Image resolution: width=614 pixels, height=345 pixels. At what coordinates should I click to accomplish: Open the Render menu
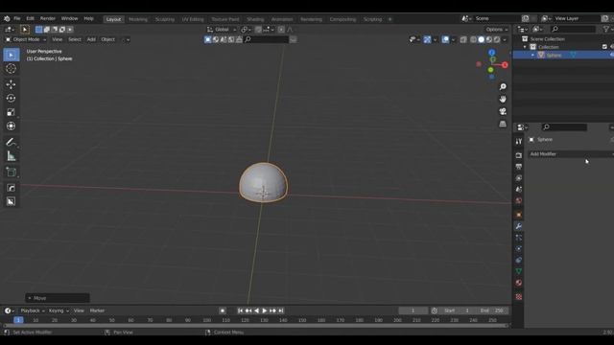(48, 18)
